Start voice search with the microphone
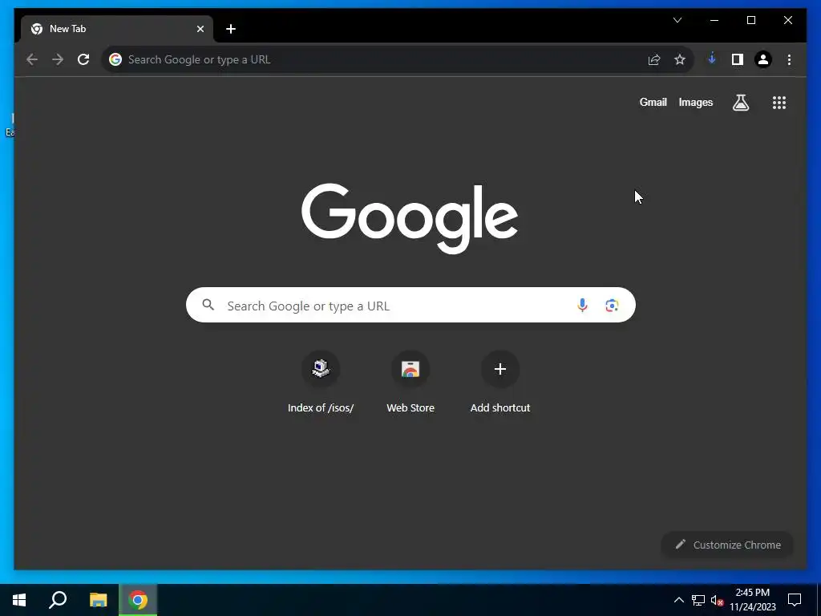This screenshot has width=821, height=616. [x=582, y=306]
